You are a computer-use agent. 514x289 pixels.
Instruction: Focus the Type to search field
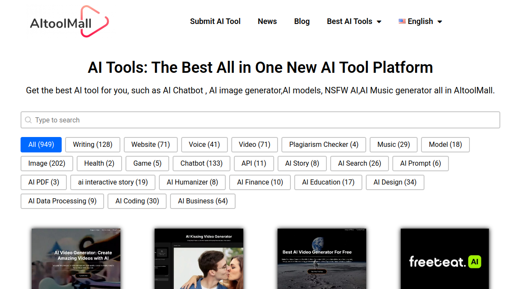tap(260, 120)
